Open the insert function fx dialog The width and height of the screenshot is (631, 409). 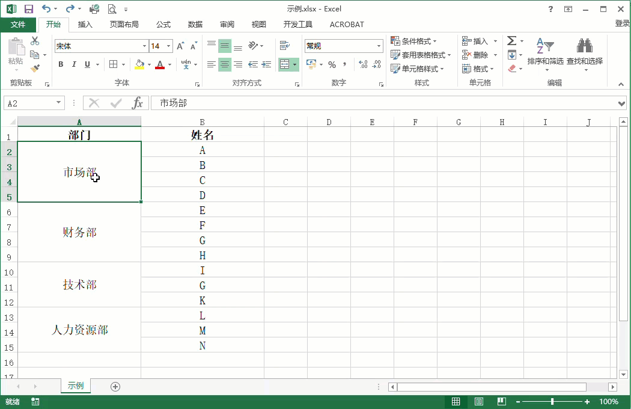tap(137, 103)
